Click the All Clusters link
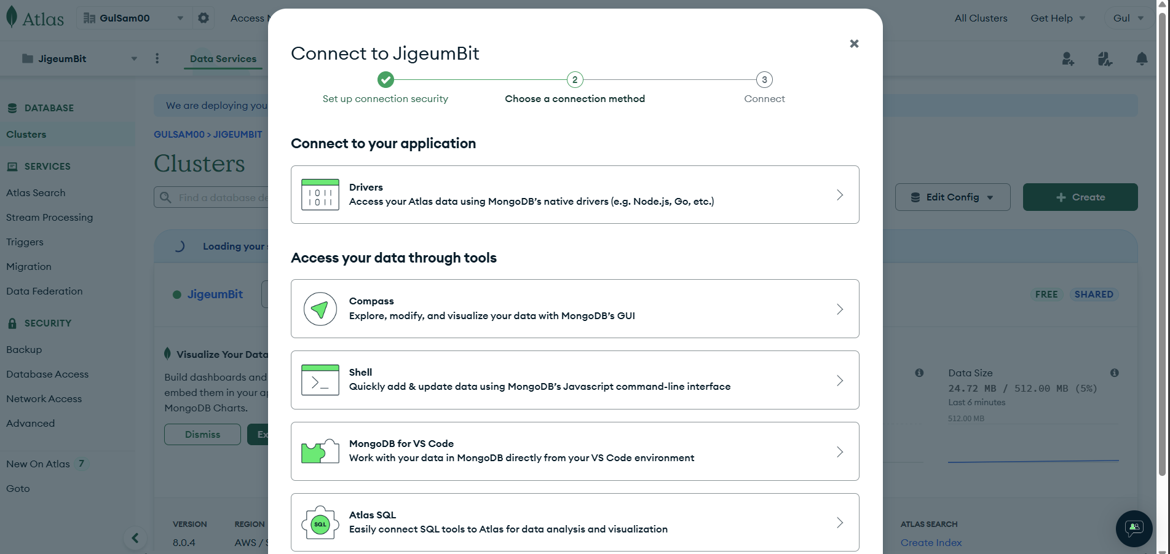This screenshot has width=1170, height=554. (x=981, y=18)
